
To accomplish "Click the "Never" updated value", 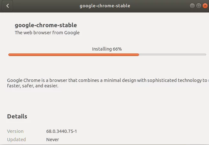I will click(53, 140).
